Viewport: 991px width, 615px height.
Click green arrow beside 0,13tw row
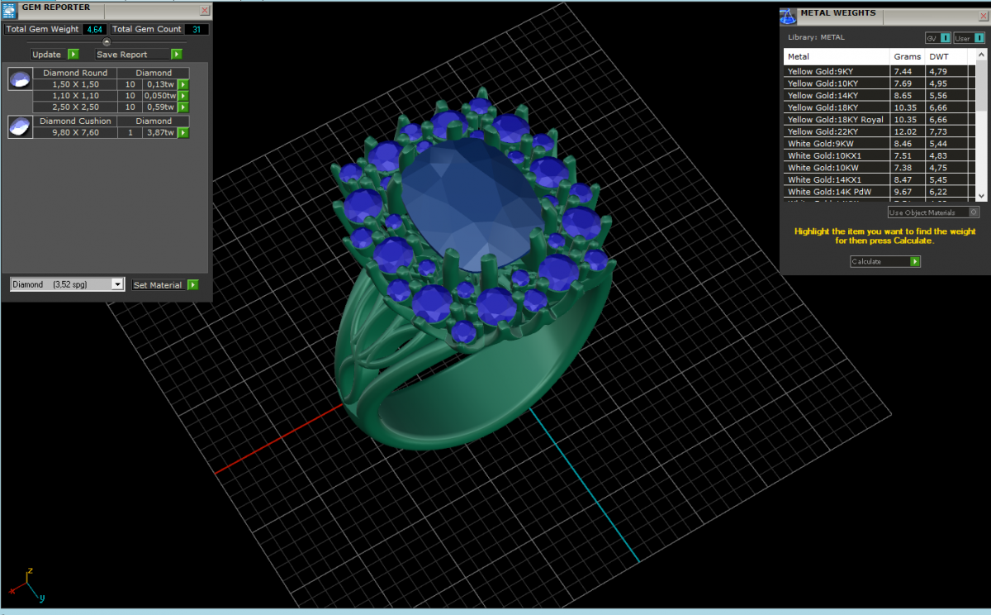[183, 84]
